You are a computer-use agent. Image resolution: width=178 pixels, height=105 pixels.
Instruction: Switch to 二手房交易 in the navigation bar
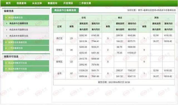(x=85, y=3)
